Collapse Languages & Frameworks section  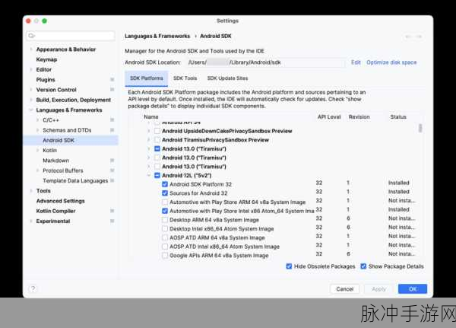31,110
